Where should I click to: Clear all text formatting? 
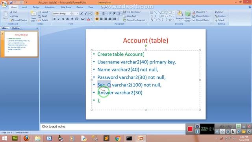(91, 14)
